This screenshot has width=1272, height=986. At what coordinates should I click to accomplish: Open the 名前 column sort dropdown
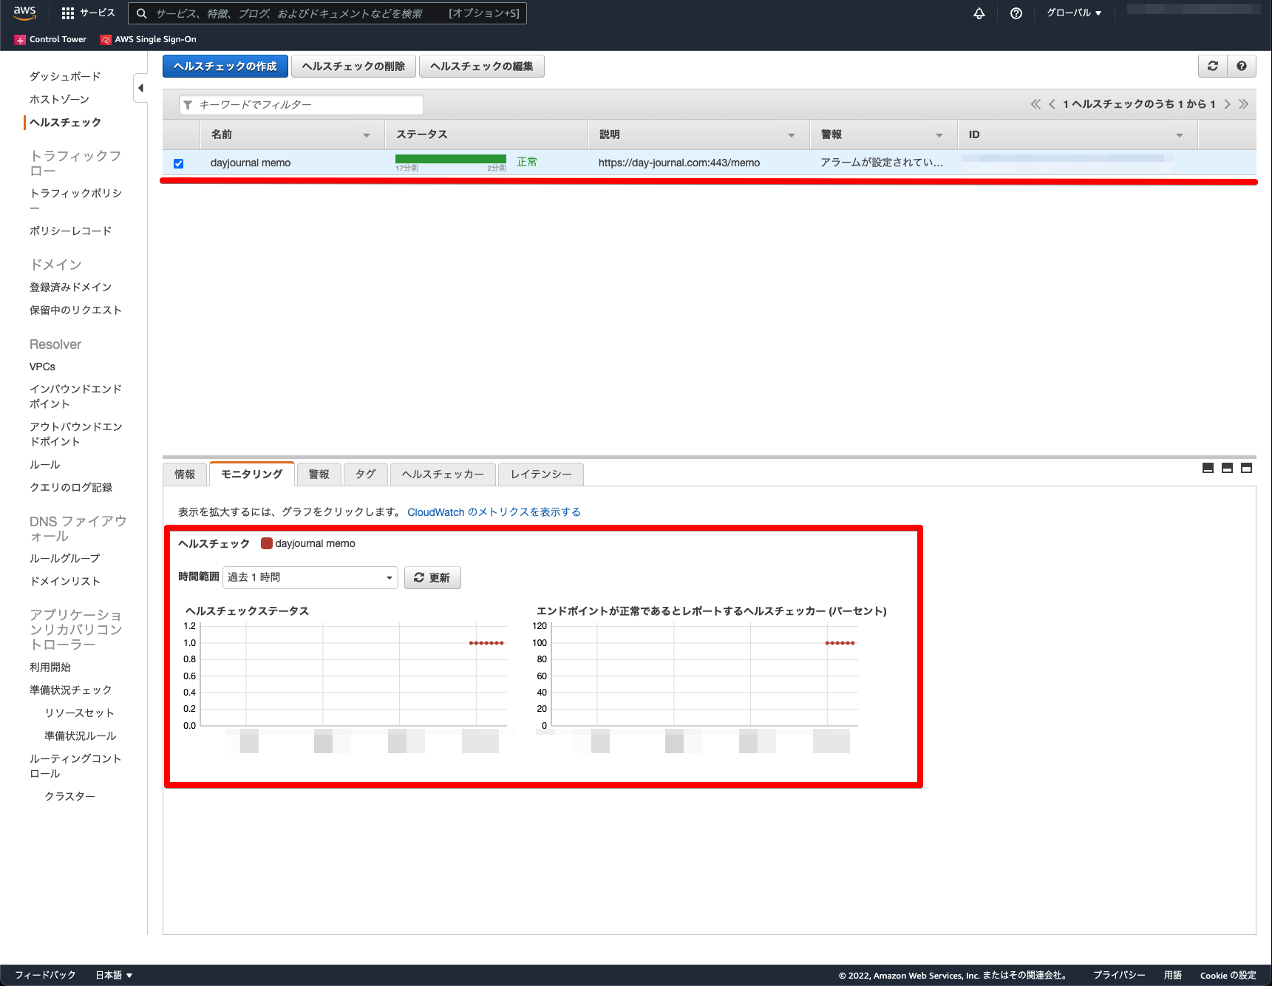click(x=367, y=135)
